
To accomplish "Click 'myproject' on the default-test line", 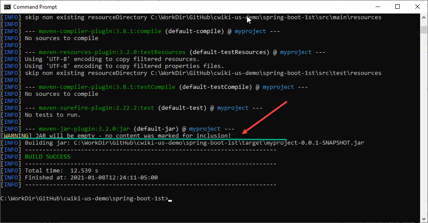I will click(233, 108).
